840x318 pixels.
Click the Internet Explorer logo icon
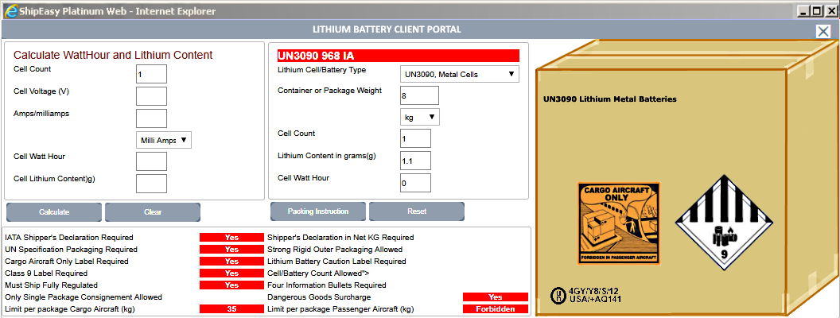click(x=10, y=10)
